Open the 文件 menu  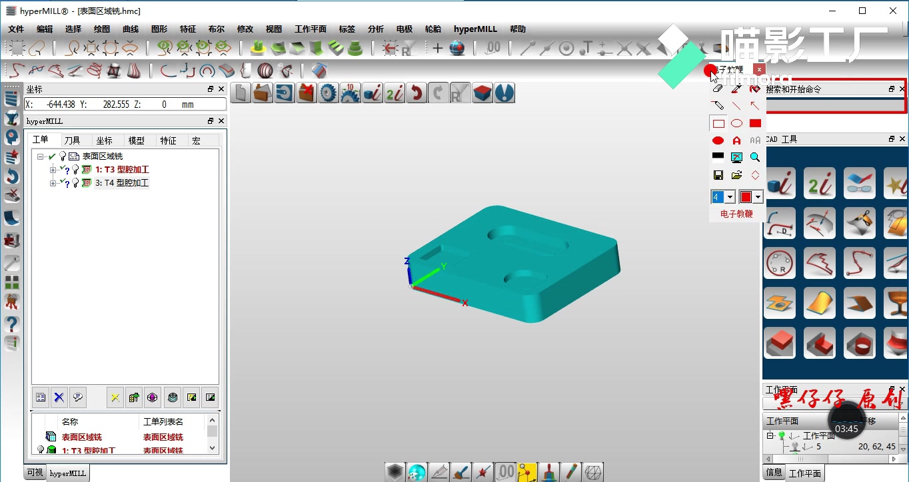tap(16, 29)
